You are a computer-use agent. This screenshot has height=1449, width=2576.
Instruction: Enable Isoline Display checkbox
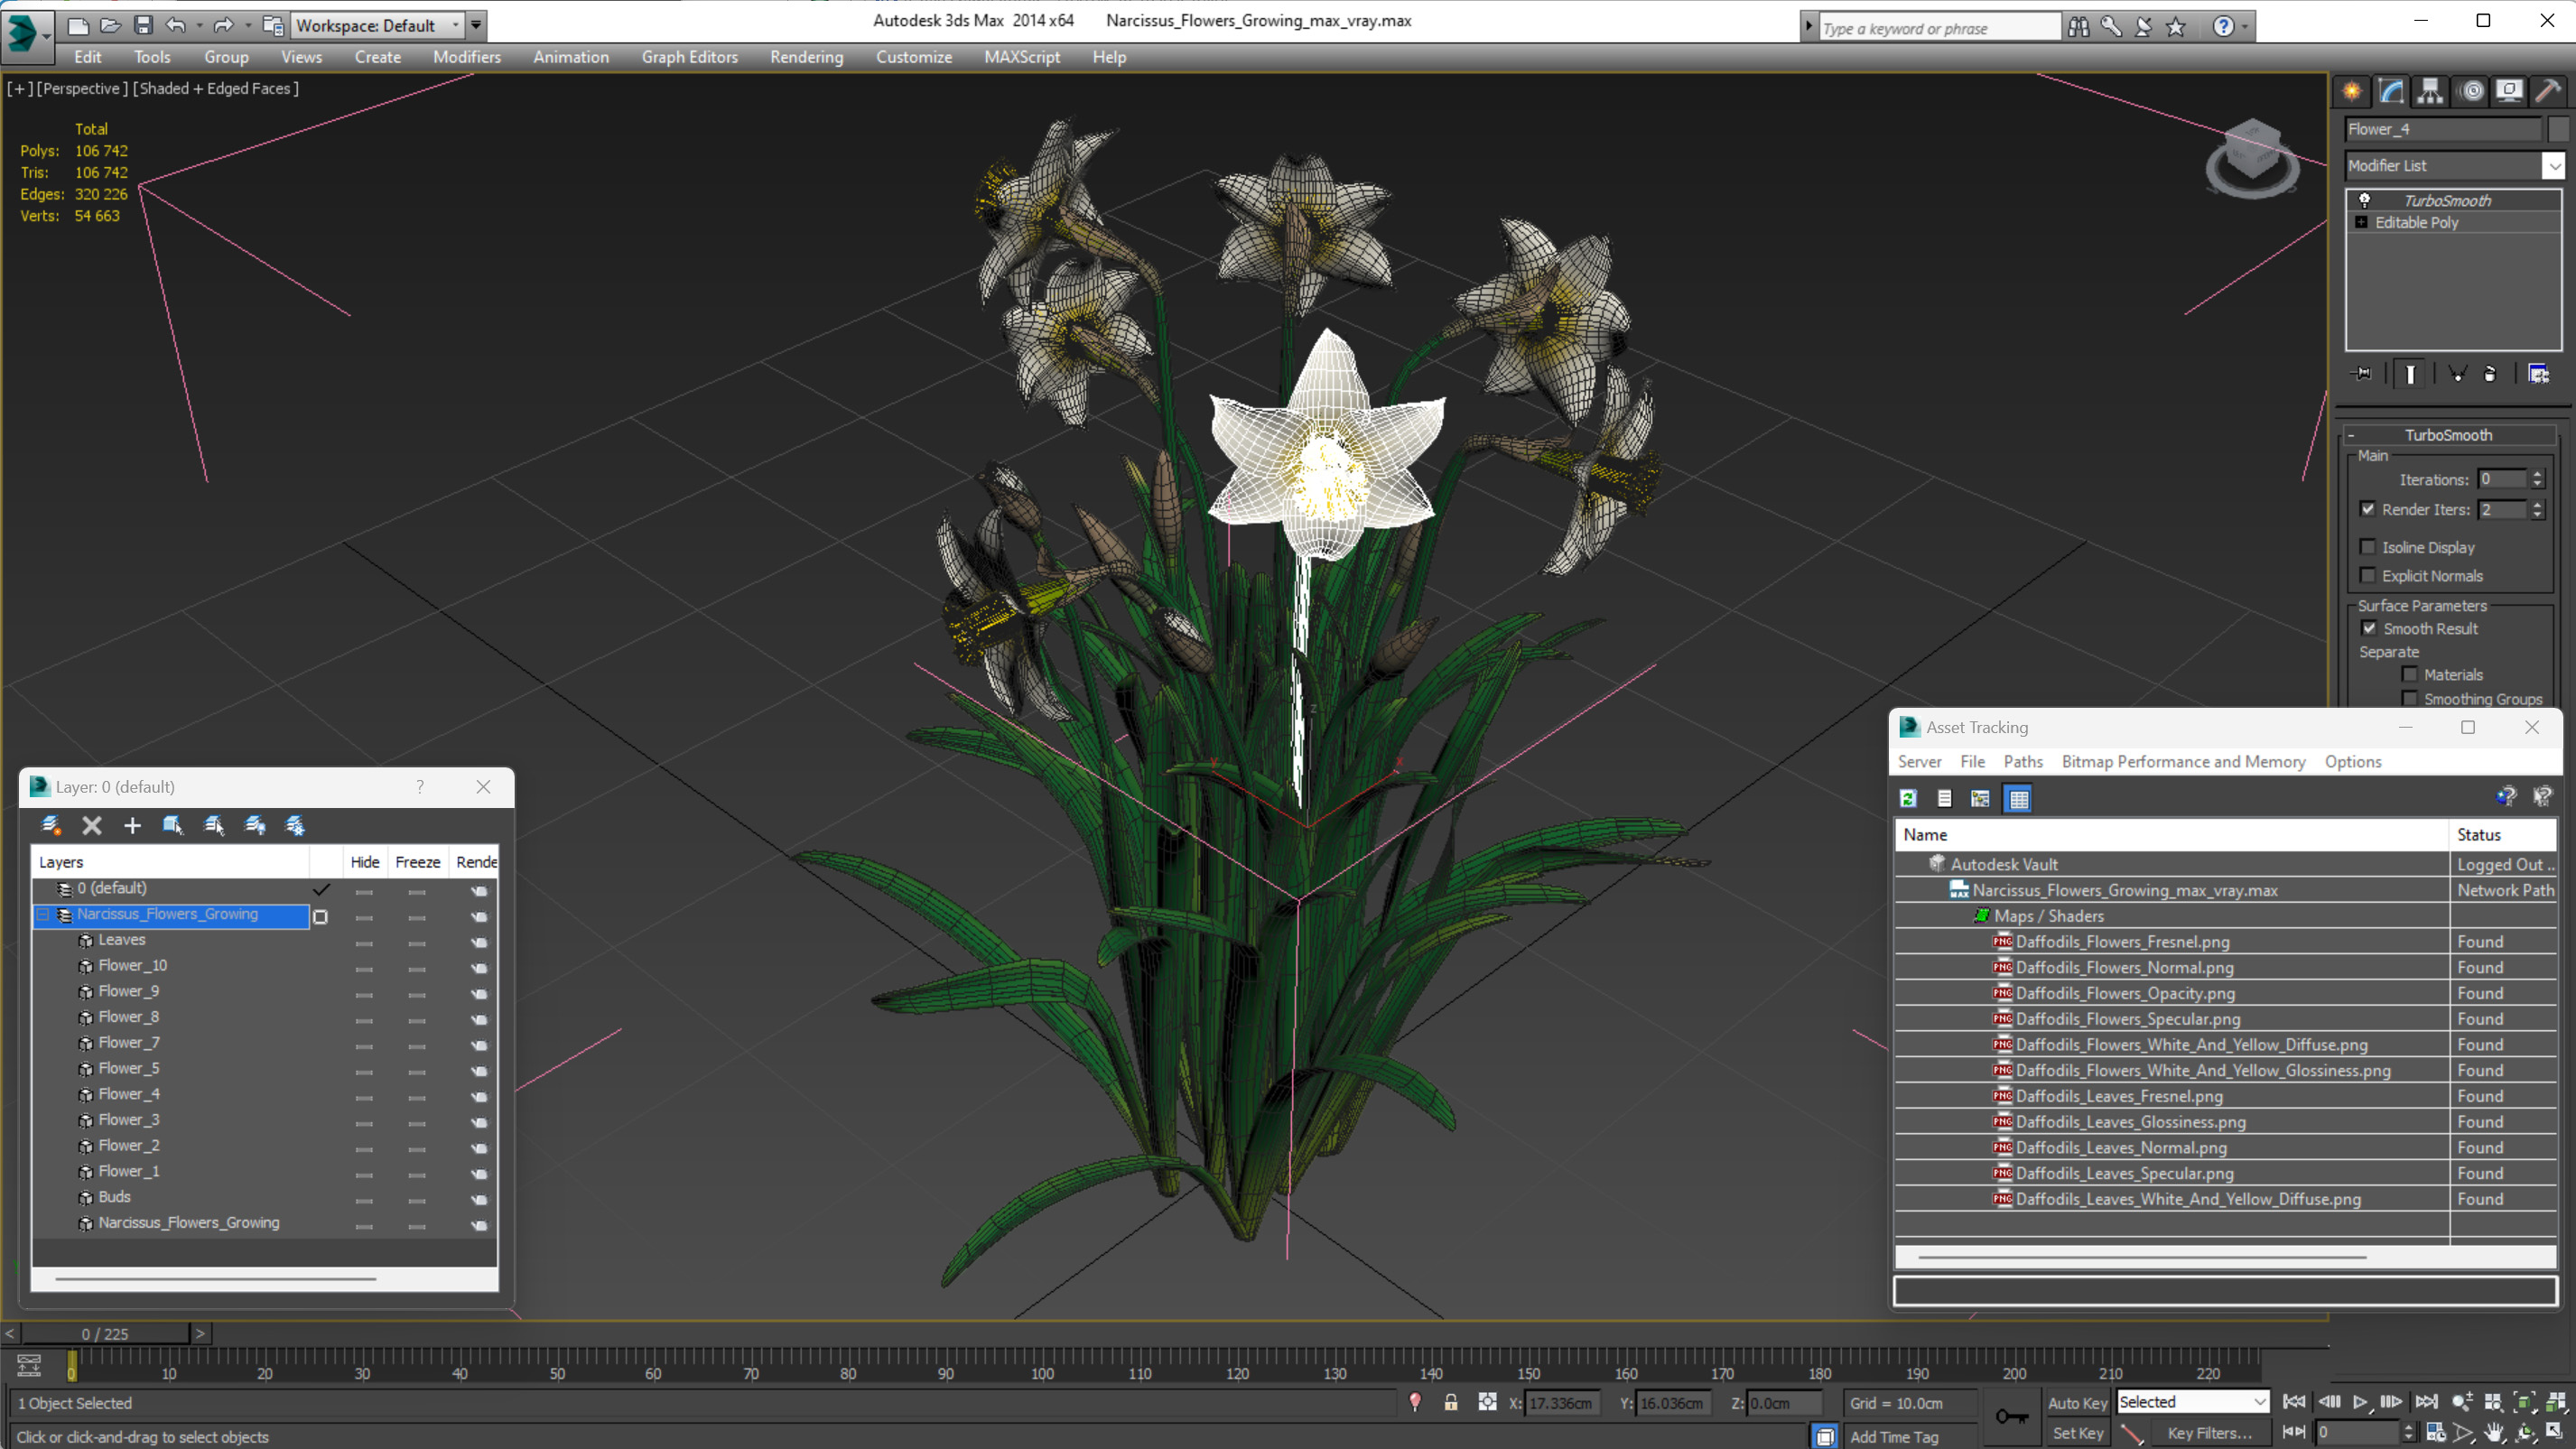click(2368, 547)
